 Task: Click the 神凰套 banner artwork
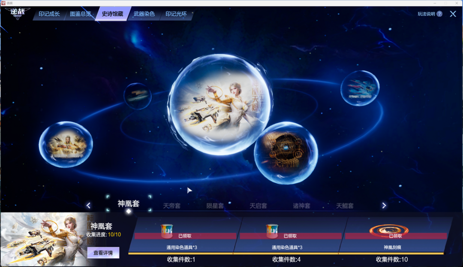[x=44, y=240]
